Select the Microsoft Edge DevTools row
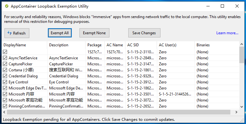This screenshot has width=246, height=124. [x=121, y=88]
